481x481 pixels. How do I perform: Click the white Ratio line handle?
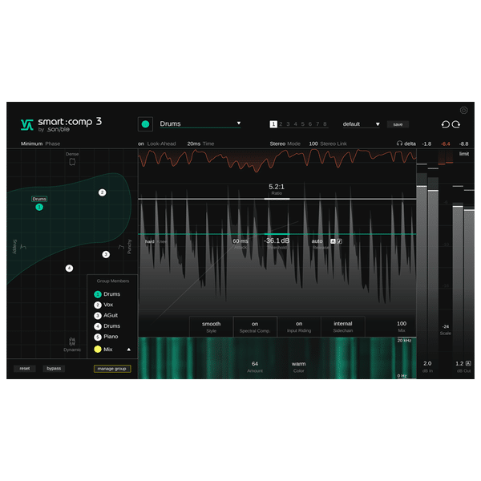(277, 199)
